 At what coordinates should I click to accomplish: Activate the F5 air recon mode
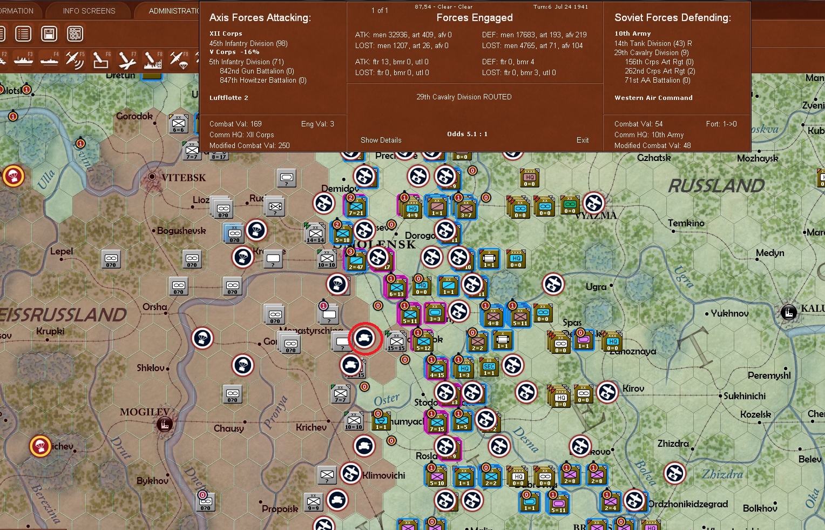pos(75,59)
